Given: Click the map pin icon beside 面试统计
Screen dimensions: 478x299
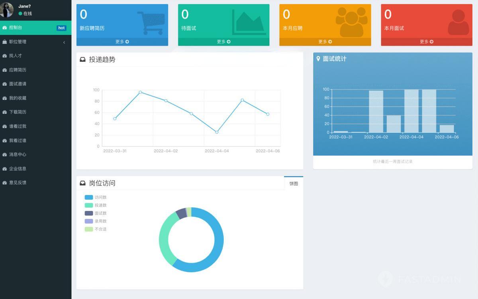Looking at the screenshot, I should (x=318, y=59).
